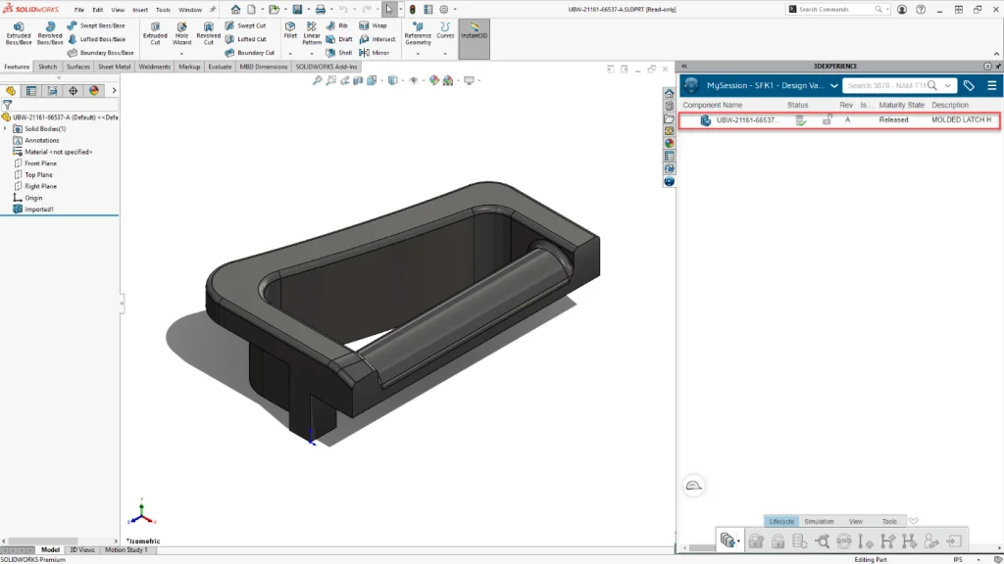Select the Extruded Boss/Base tool
This screenshot has height=564, width=1004.
coord(19,33)
